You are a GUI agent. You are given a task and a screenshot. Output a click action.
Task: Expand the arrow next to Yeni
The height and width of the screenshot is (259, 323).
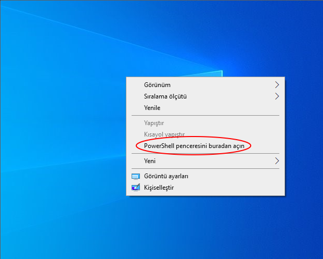[x=277, y=161]
